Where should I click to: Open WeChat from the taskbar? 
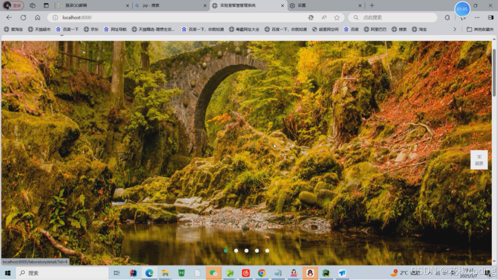213,273
